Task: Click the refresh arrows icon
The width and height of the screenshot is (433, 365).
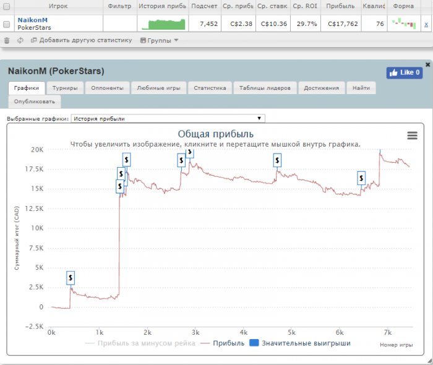Action: pos(20,41)
